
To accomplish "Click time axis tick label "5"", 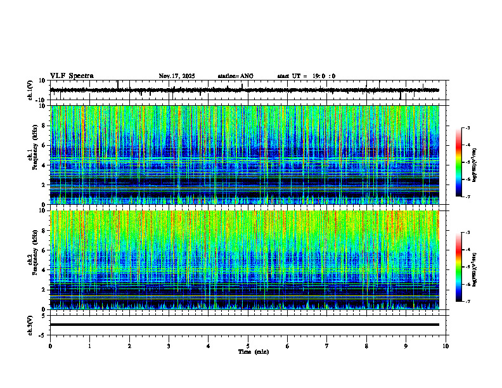I will click(x=248, y=346).
